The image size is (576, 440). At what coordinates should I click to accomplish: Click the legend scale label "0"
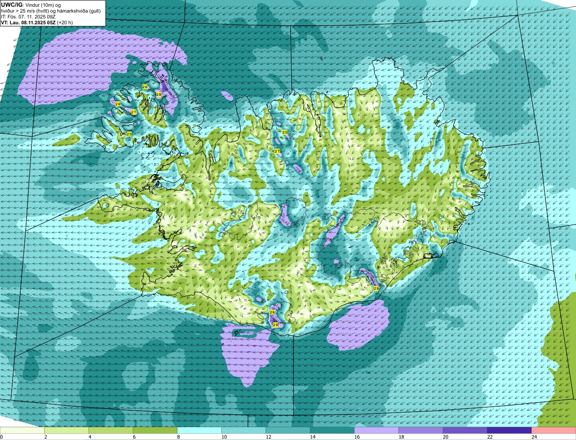(x=1, y=436)
